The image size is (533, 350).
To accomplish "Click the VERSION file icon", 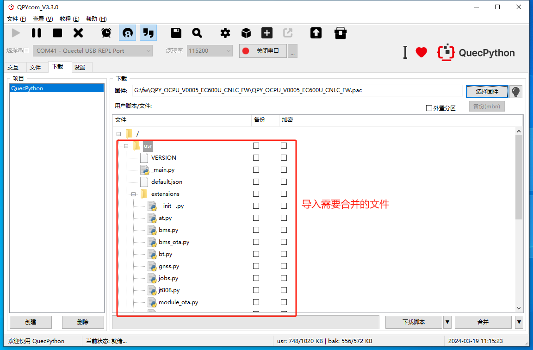I will [144, 157].
